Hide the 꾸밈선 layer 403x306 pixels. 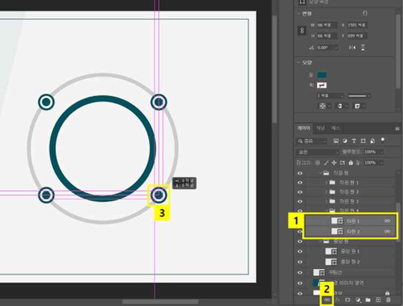(300, 272)
